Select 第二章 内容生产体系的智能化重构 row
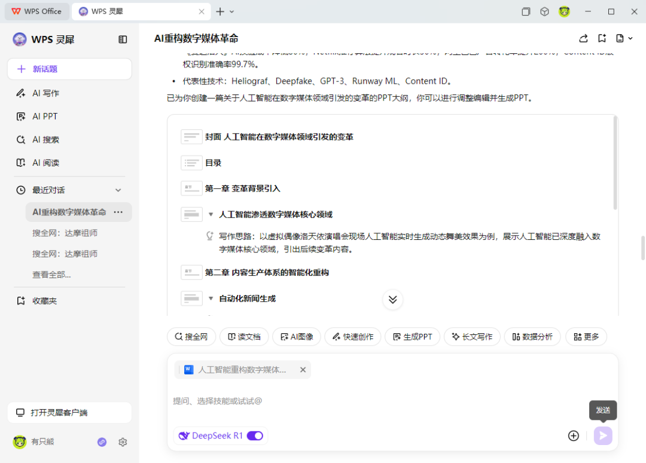Screen dimensions: 646x463 (x=267, y=273)
